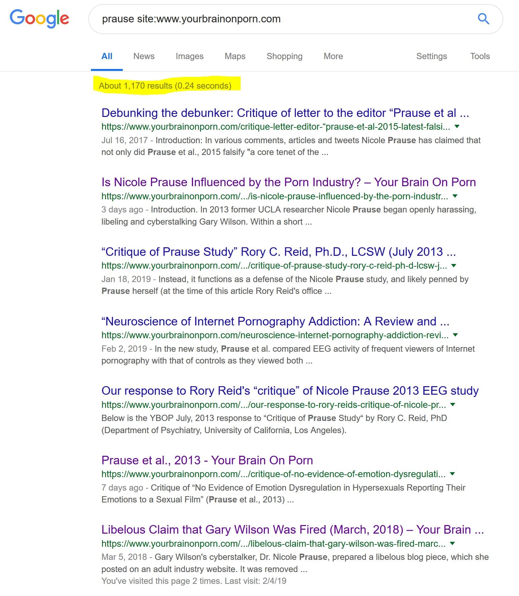Expand arrow beside libelous-claim-that-gary-wilson URL
The width and height of the screenshot is (519, 596).
pos(452,544)
